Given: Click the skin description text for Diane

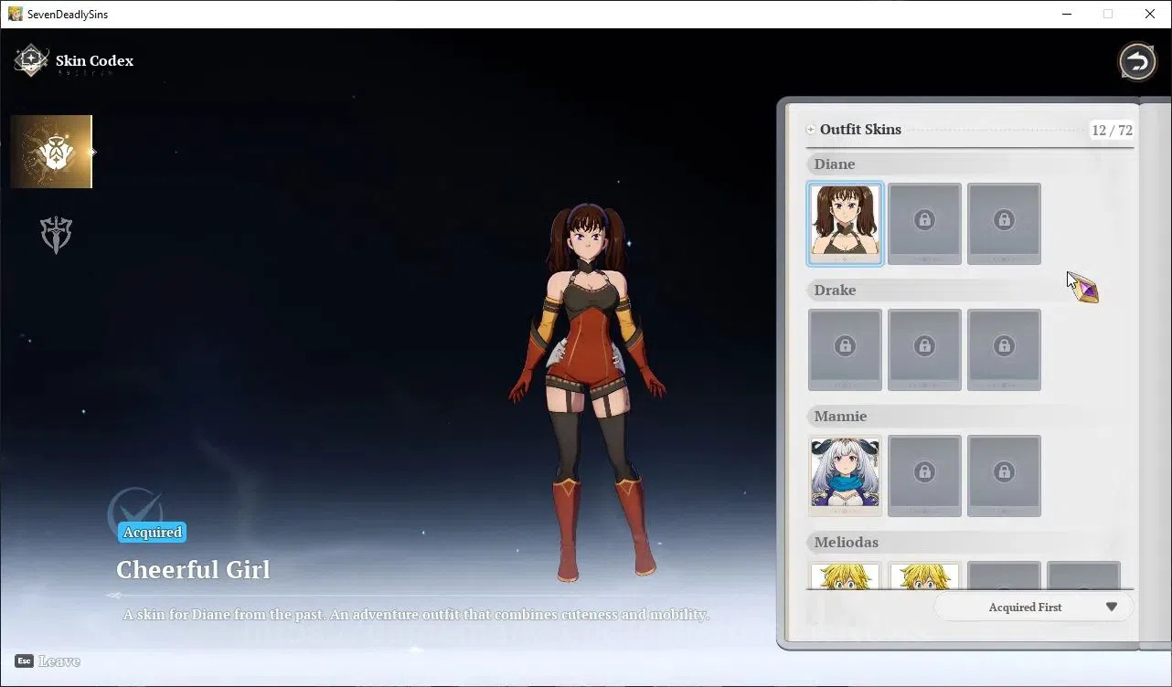Looking at the screenshot, I should coord(416,614).
